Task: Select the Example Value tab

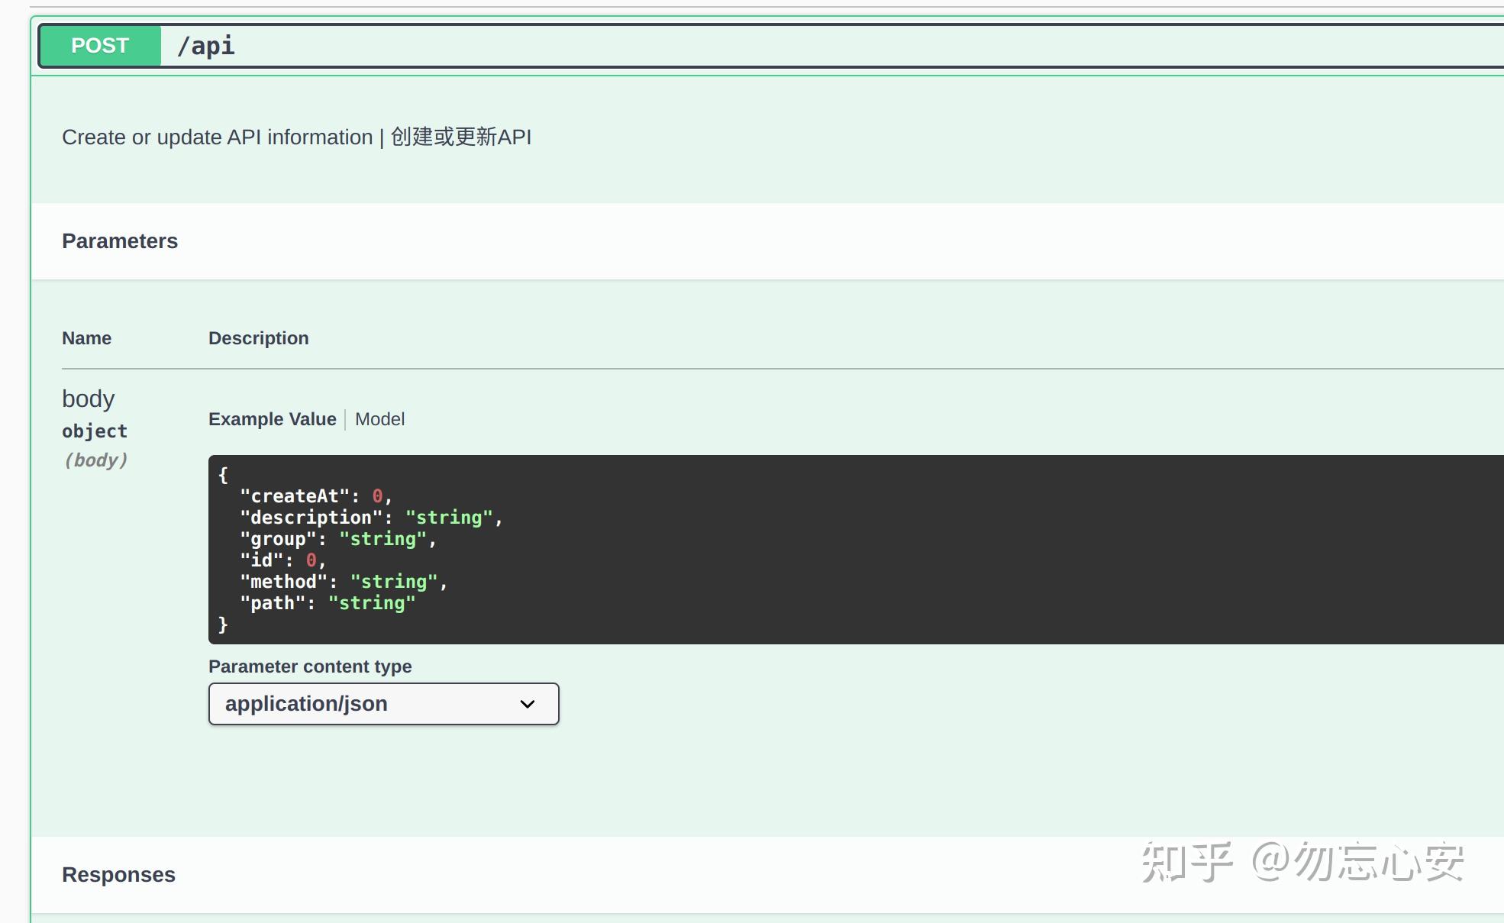Action: tap(272, 418)
